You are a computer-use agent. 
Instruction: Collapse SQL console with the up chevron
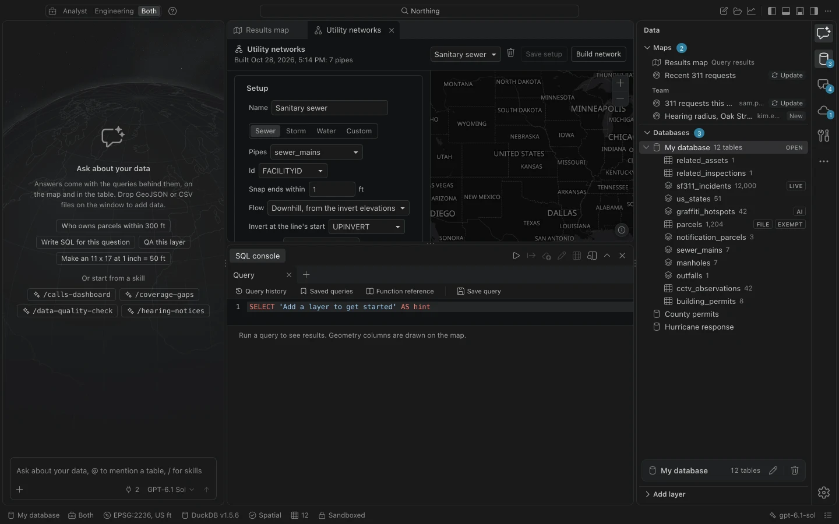tap(607, 256)
